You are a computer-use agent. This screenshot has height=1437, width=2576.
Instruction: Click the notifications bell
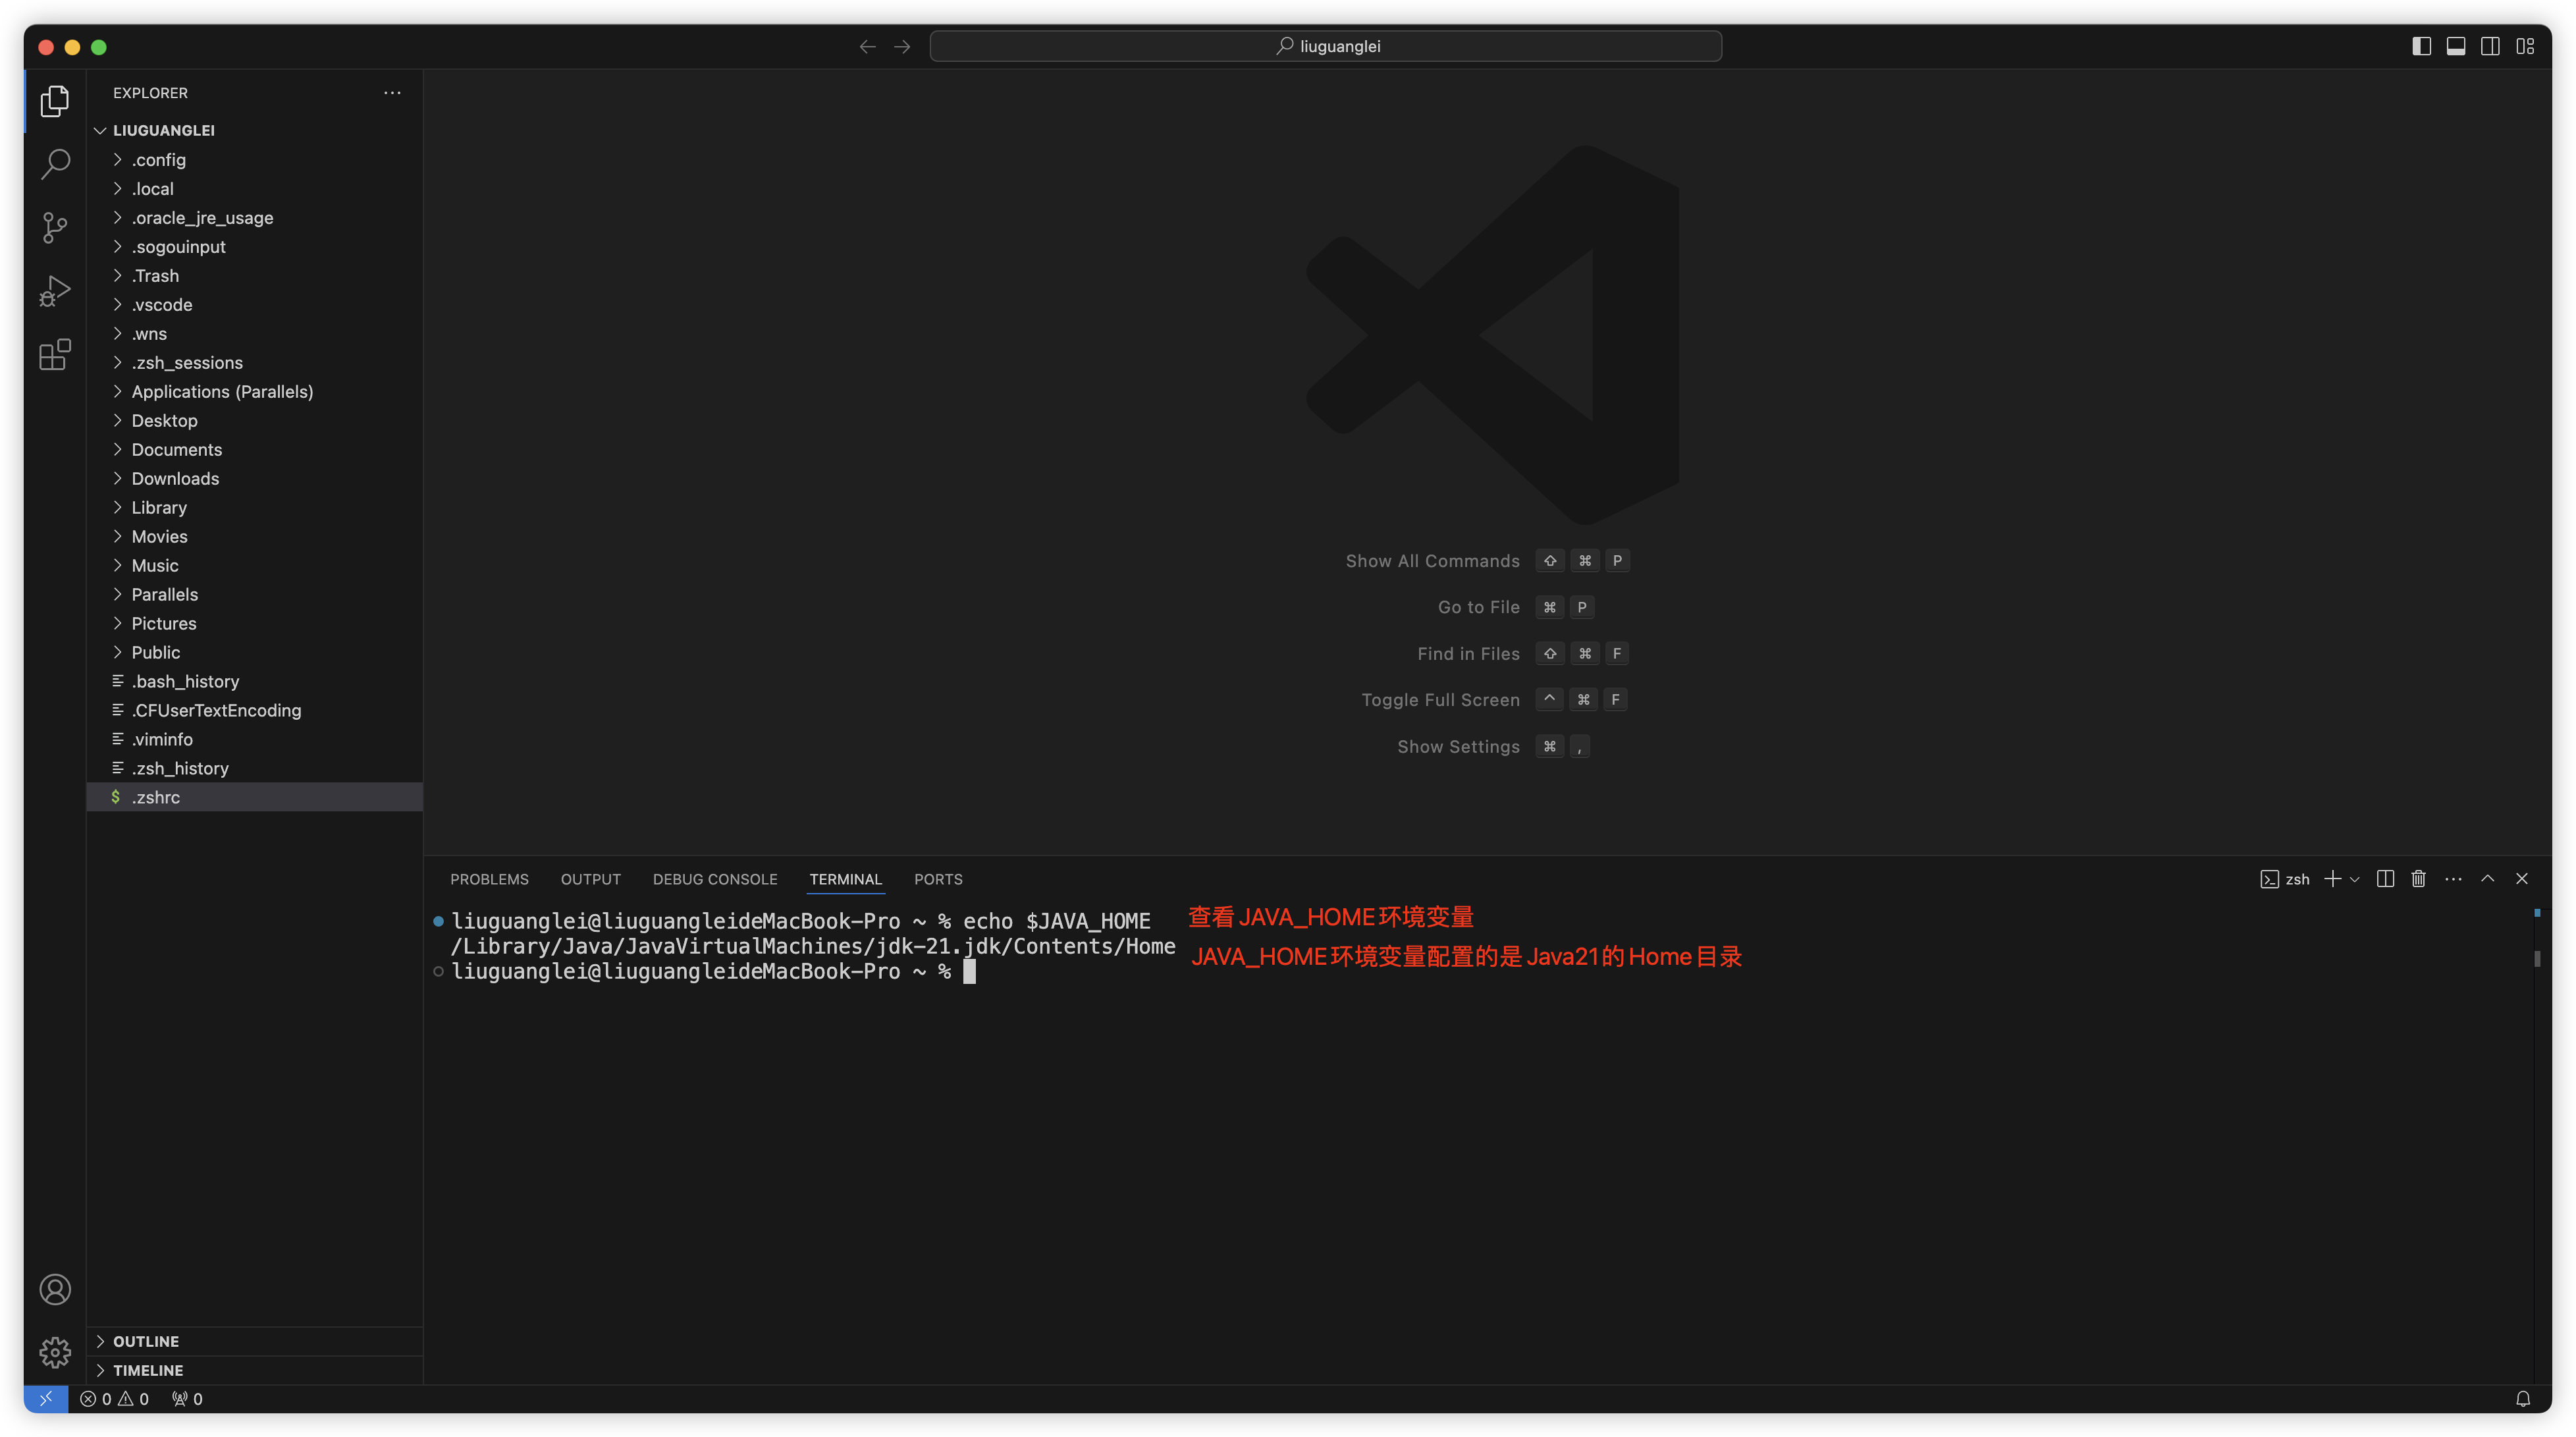click(2522, 1399)
